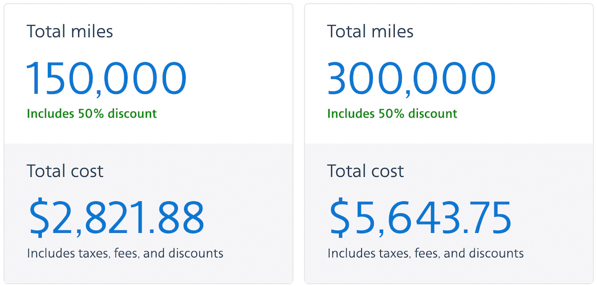
Task: Select the 300,000 miles figure
Action: tap(411, 79)
